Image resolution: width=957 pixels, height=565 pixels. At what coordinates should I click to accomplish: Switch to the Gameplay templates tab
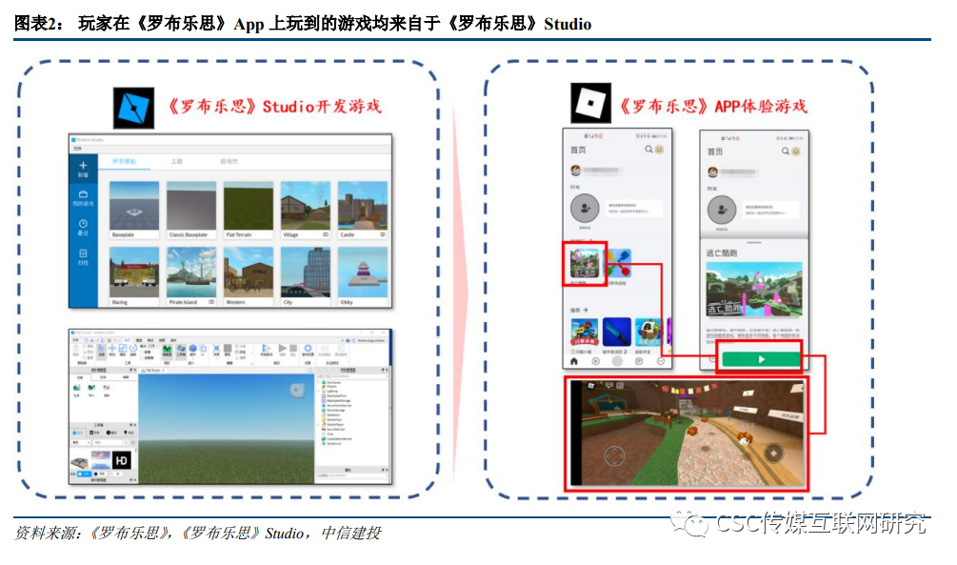229,161
